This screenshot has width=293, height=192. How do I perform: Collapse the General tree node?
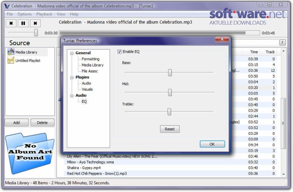[x=72, y=53]
